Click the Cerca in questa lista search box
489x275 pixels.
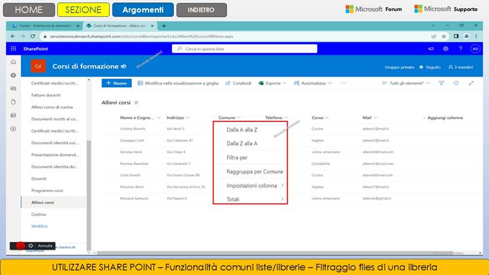244,48
